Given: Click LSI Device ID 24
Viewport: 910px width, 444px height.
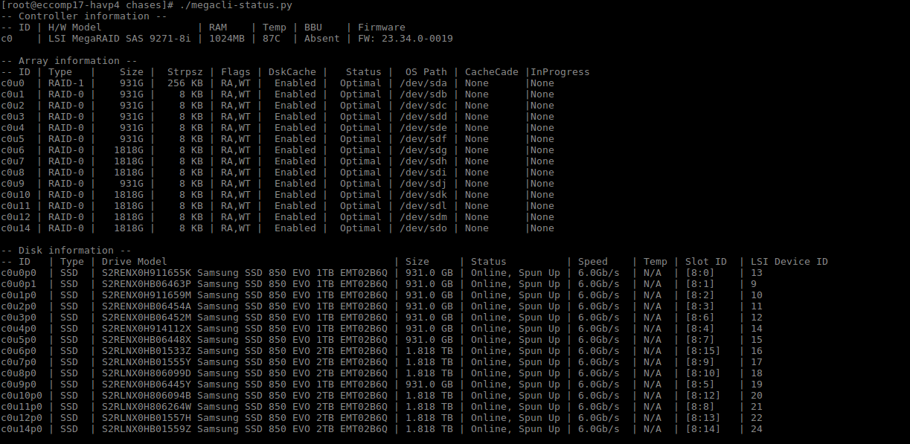Looking at the screenshot, I should pos(757,429).
